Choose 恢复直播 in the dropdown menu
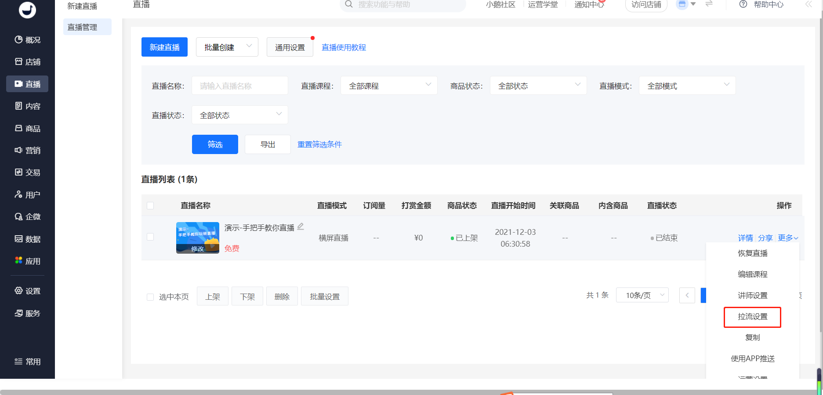 point(752,253)
